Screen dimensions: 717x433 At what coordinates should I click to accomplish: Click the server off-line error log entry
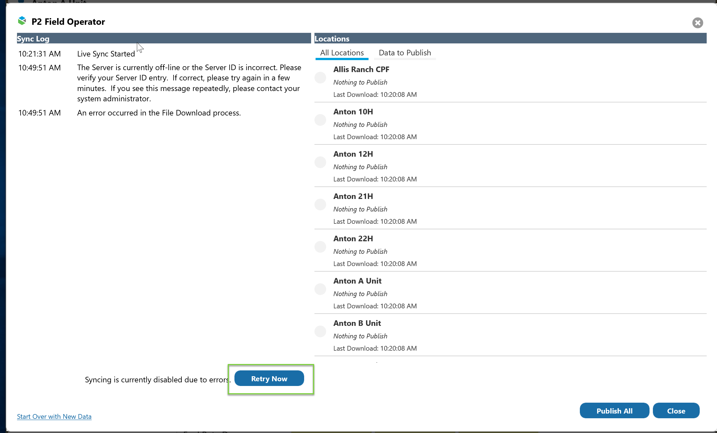coord(188,83)
